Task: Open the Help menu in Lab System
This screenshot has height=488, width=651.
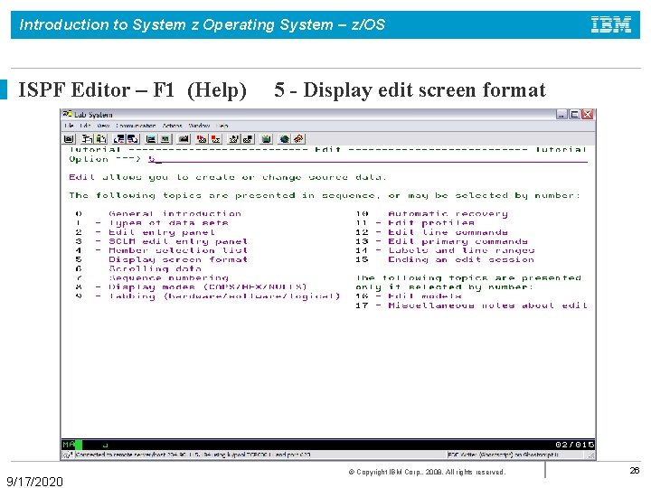Action: (222, 126)
